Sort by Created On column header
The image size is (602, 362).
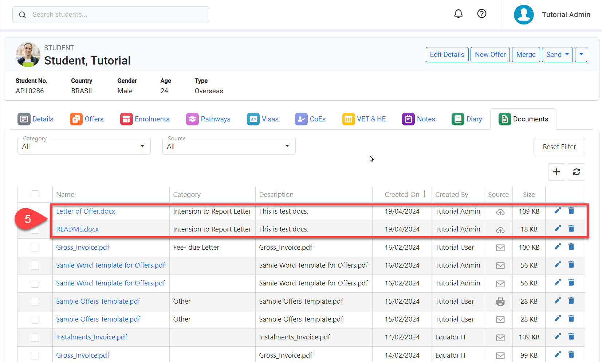pos(402,195)
